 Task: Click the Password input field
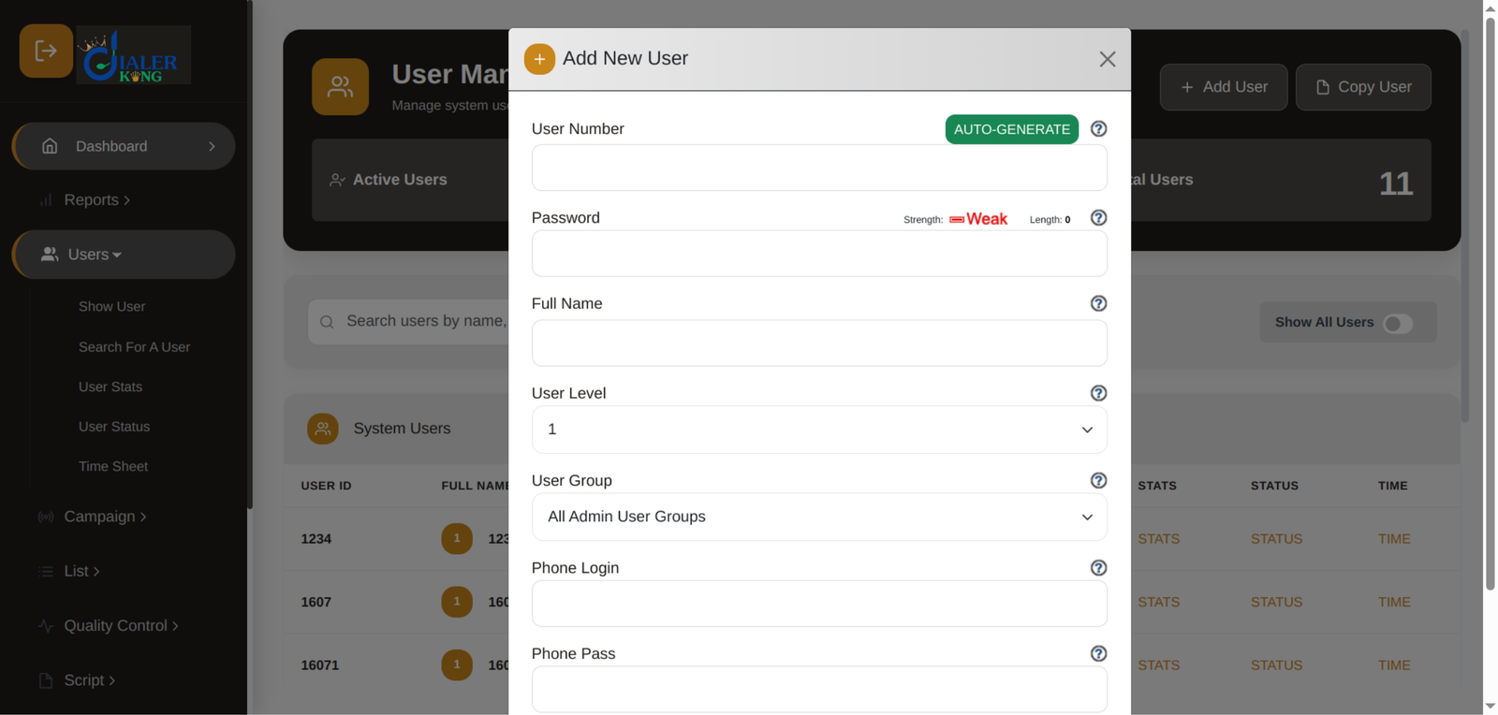[819, 254]
